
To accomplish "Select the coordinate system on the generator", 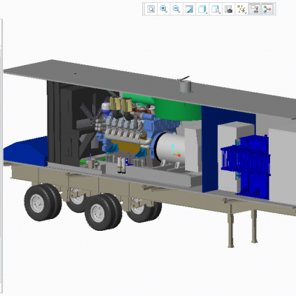I will tap(175, 151).
